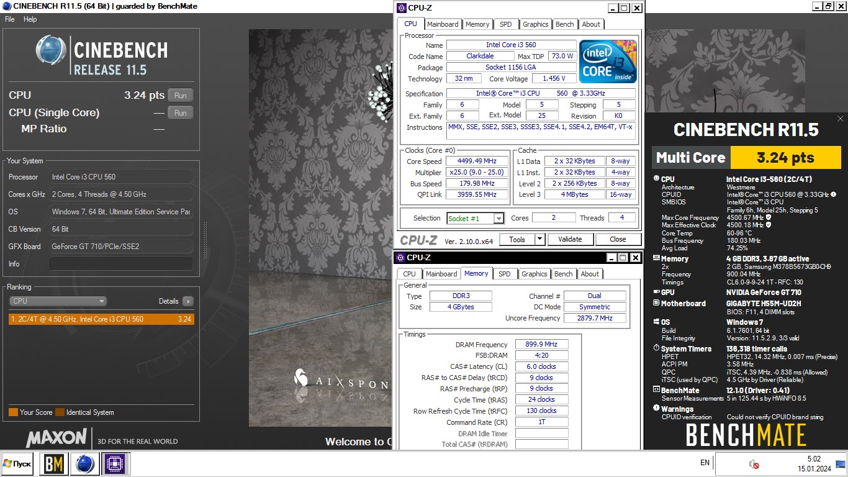Click the title icon of the CPU-Z window showing the Memory tab
Screen dimensions: 848x477
coord(400,258)
